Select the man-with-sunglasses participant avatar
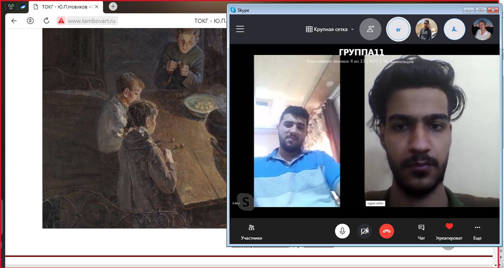504x268 pixels. [427, 29]
